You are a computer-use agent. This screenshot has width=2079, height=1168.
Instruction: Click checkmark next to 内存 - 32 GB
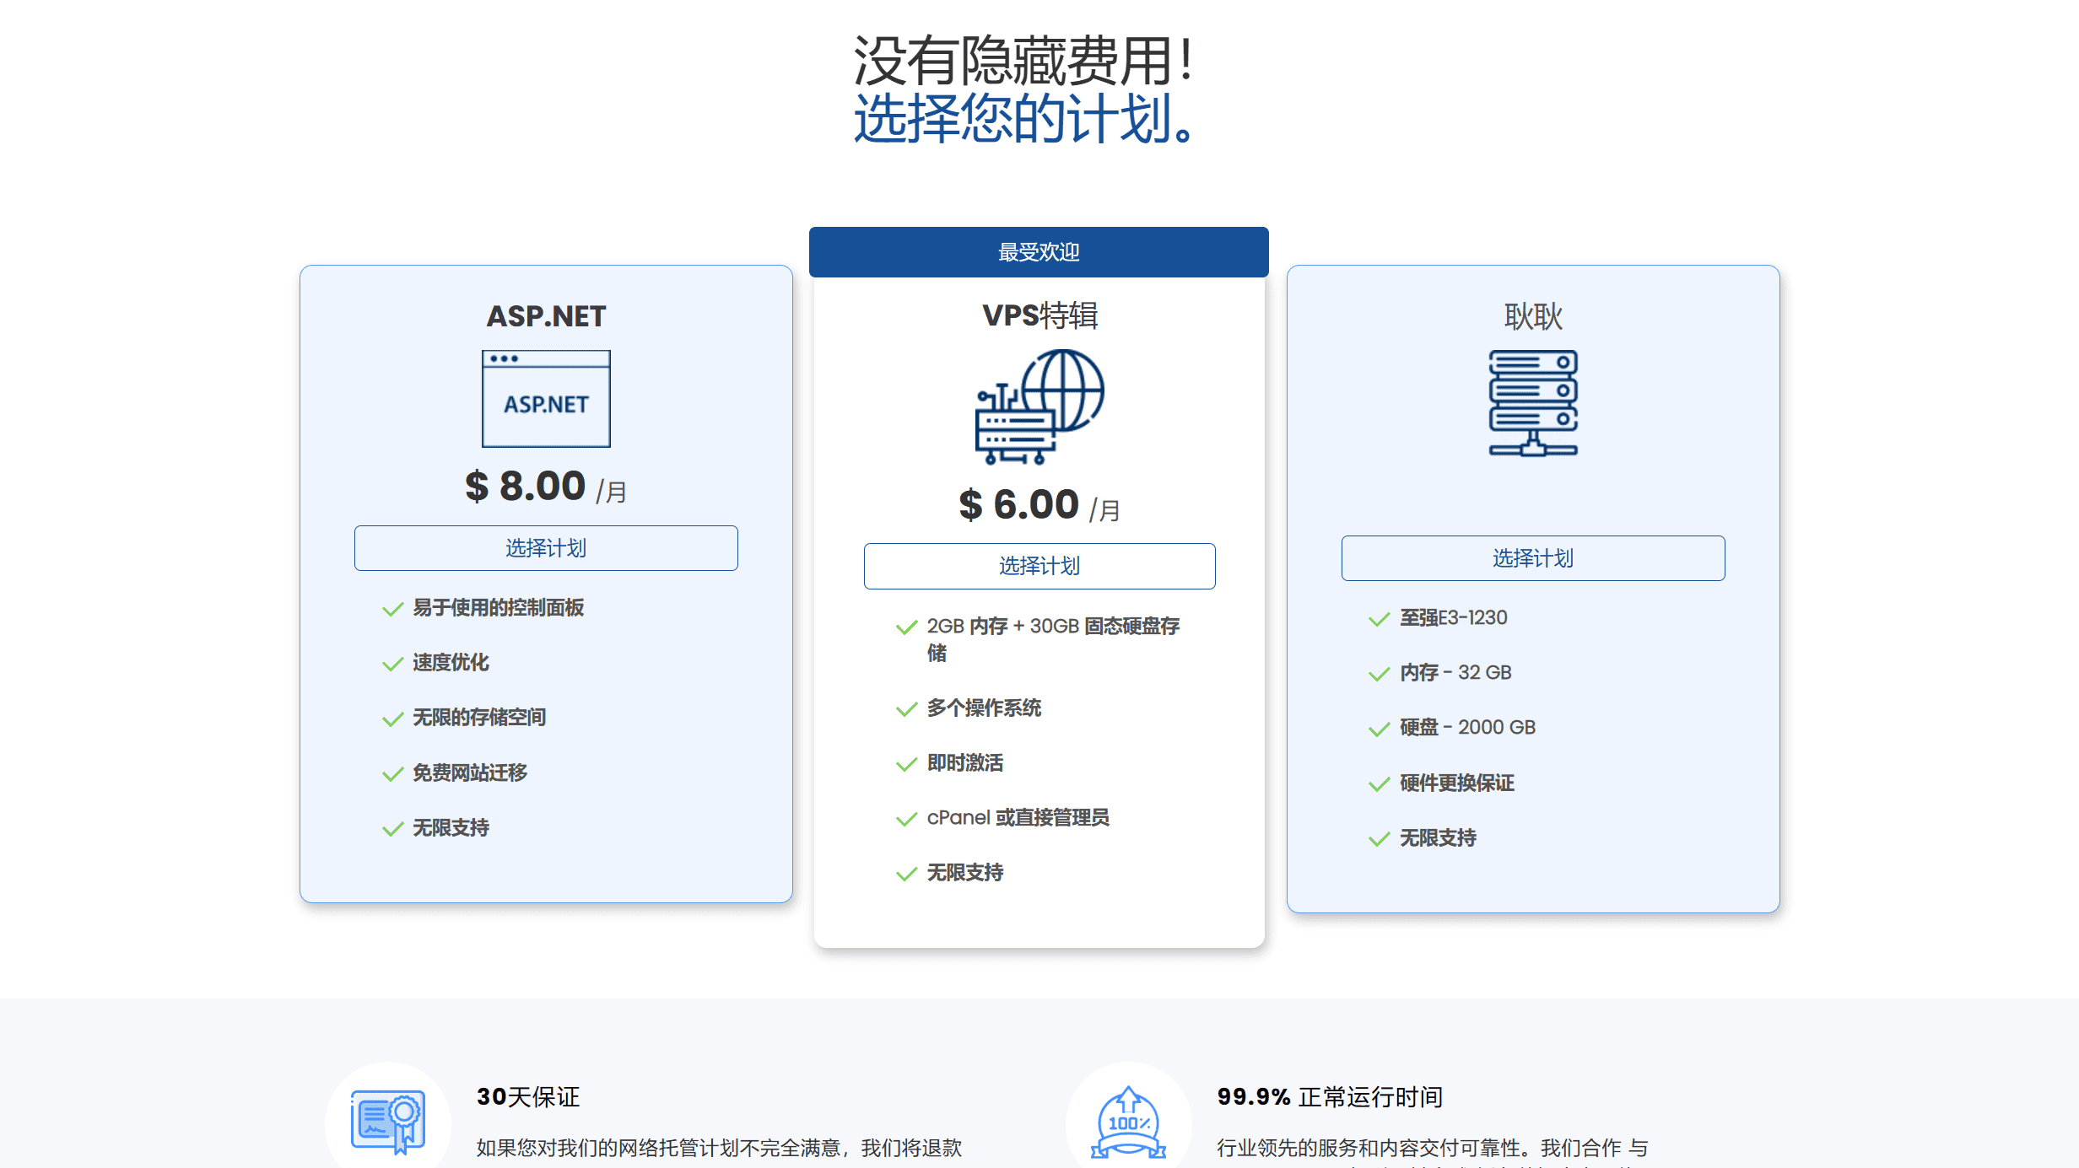(1379, 674)
